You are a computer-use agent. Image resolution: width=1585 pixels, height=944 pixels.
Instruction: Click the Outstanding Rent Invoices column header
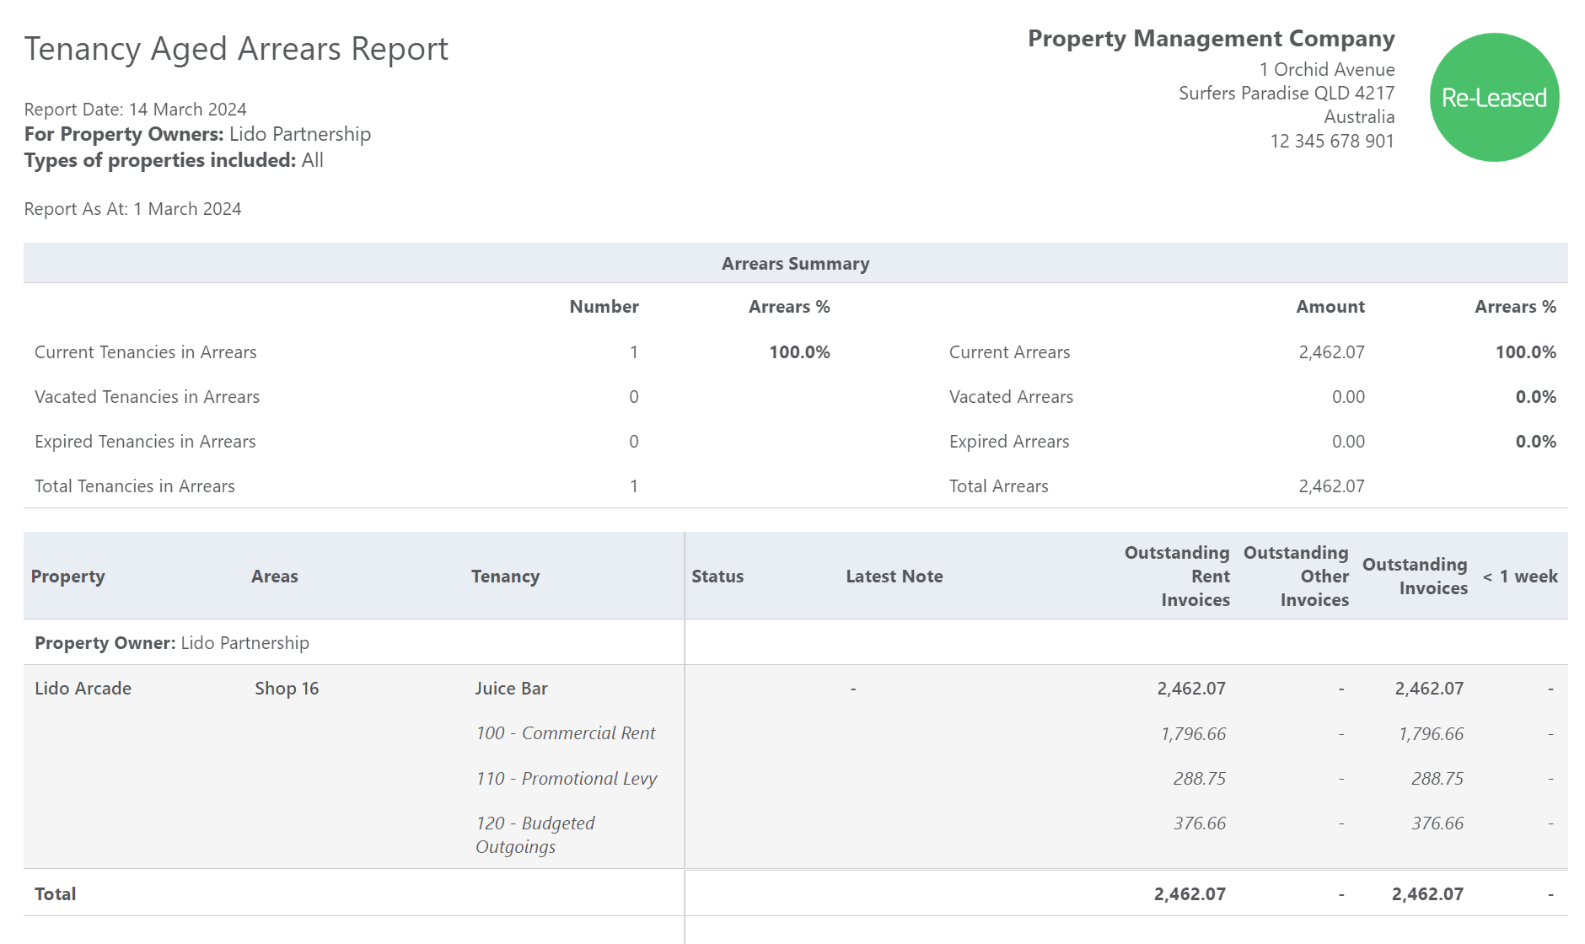point(1177,576)
